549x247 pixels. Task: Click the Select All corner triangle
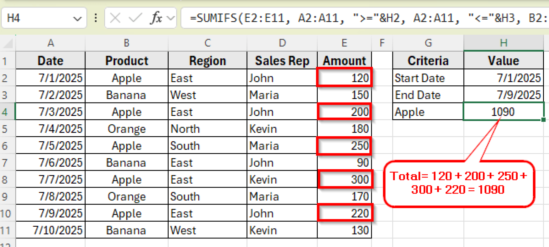(x=8, y=43)
